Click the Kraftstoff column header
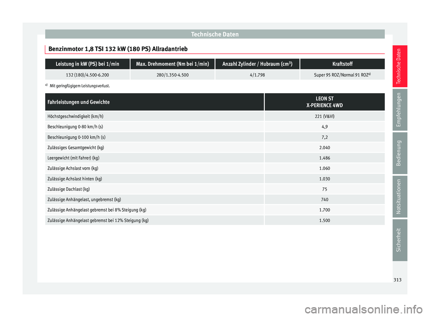The height and width of the screenshot is (317, 430). coord(343,64)
